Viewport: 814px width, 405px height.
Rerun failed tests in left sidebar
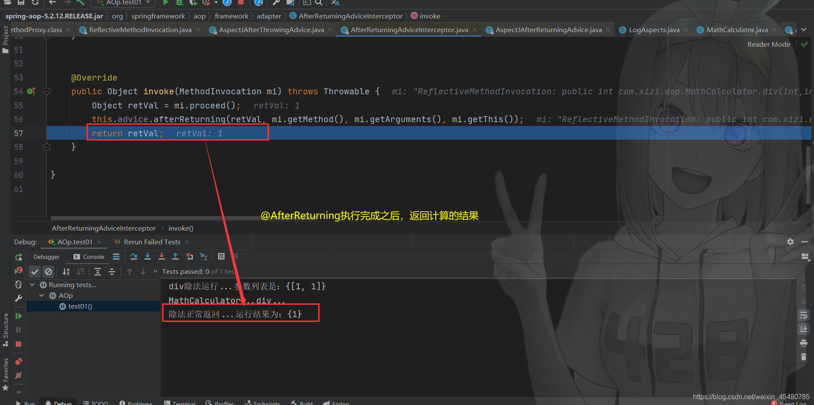pyautogui.click(x=18, y=270)
